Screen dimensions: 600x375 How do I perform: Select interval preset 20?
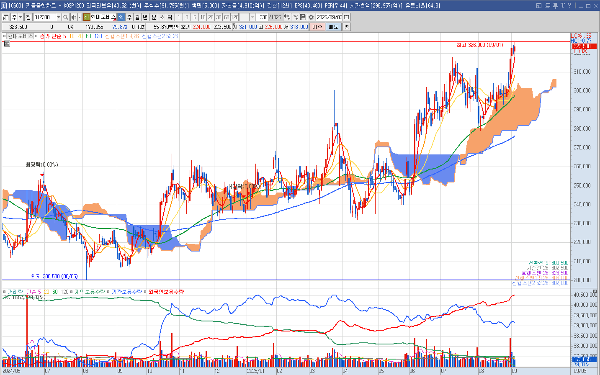click(211, 17)
